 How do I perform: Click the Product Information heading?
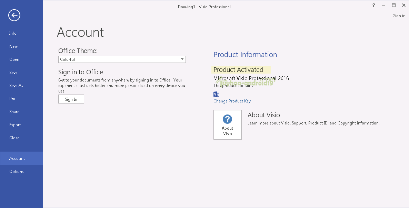[245, 55]
